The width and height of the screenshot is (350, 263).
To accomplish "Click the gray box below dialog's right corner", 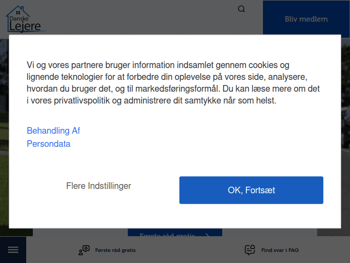I will pos(333,232).
